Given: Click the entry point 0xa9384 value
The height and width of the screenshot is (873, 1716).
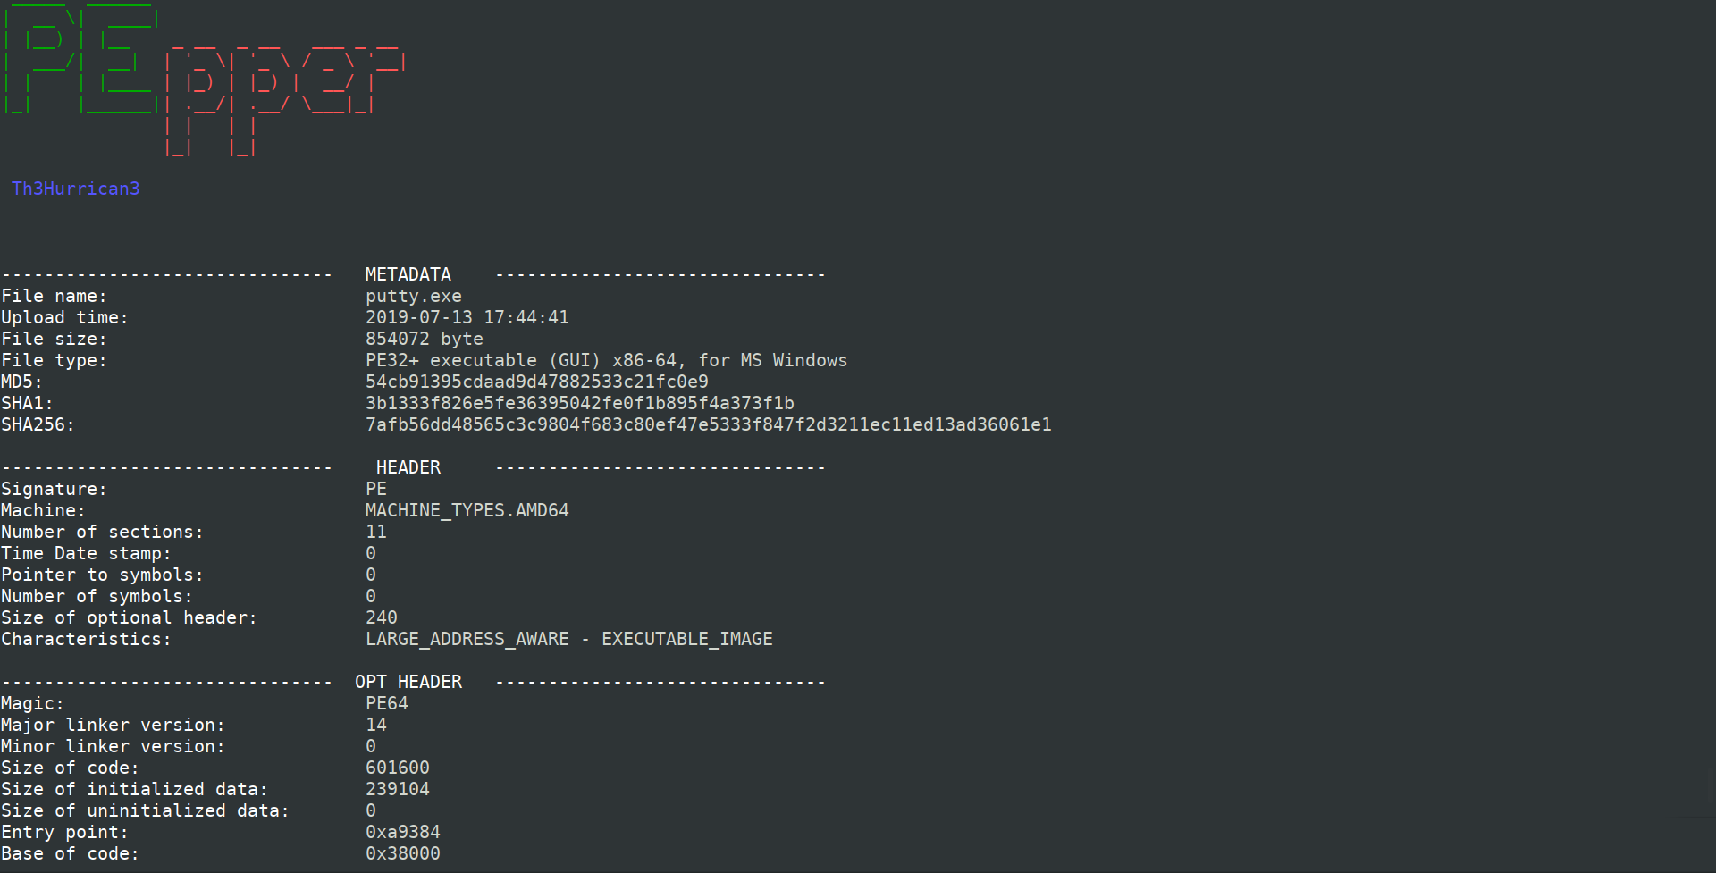Looking at the screenshot, I should click(x=403, y=832).
